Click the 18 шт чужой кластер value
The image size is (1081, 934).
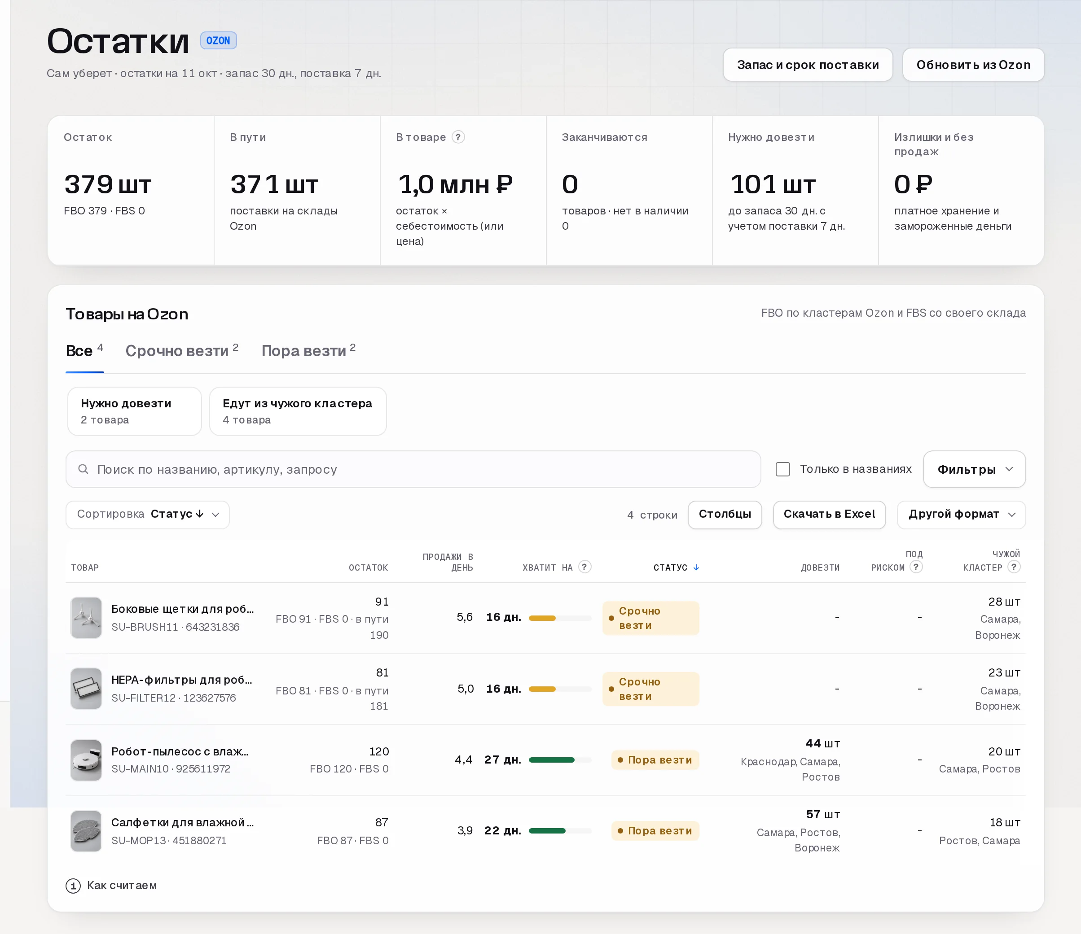tap(1005, 822)
